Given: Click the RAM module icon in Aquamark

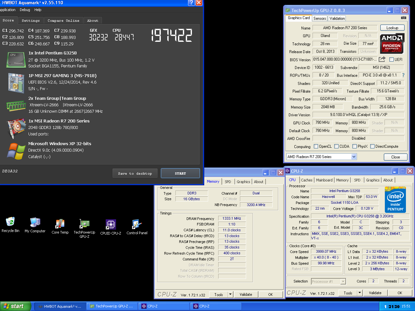Looking at the screenshot, I should pyautogui.click(x=16, y=106).
